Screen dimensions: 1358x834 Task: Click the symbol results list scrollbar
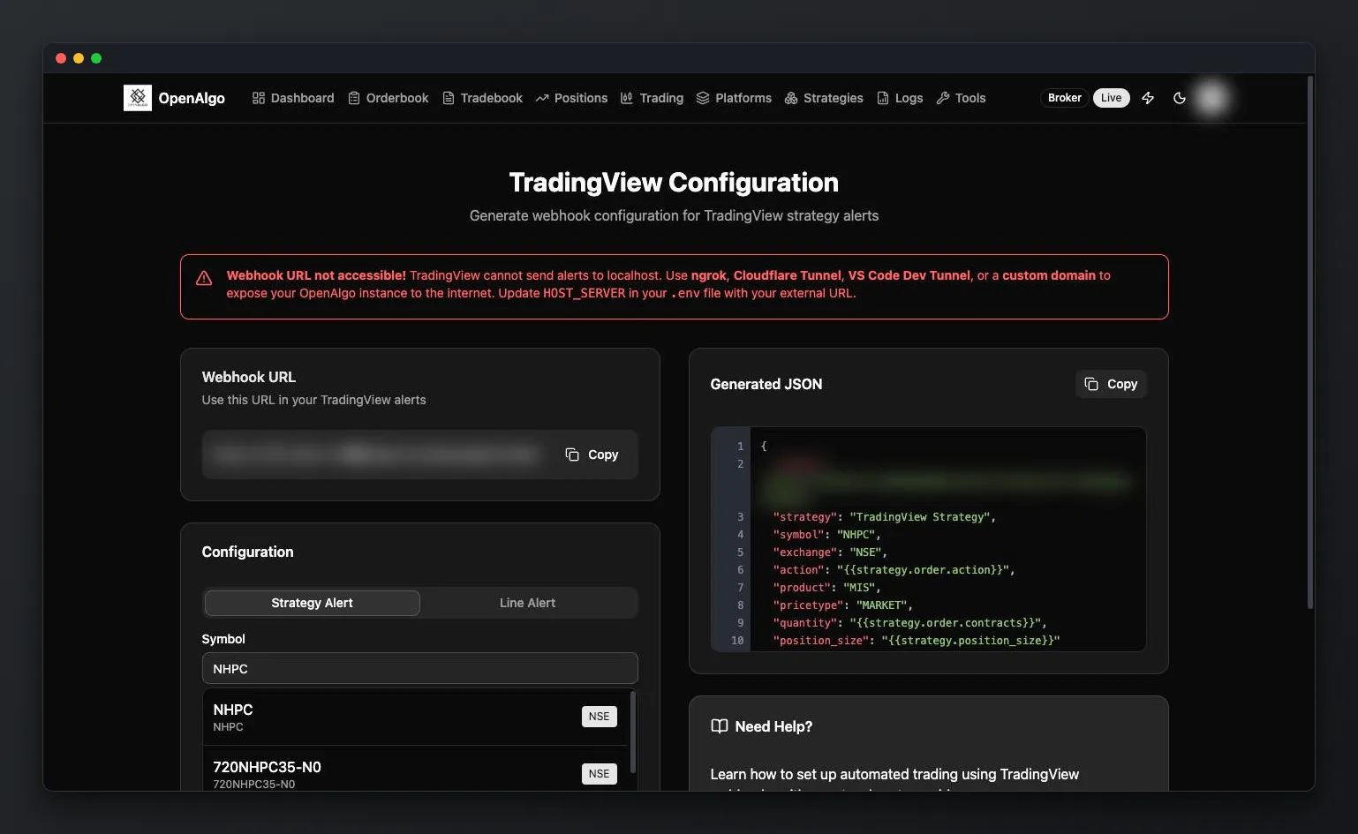tap(633, 733)
